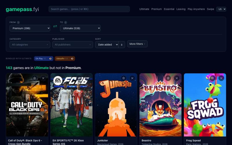232x145 pixels.
Task: Open the FROM Premium (396) dropdown
Action: [30, 28]
